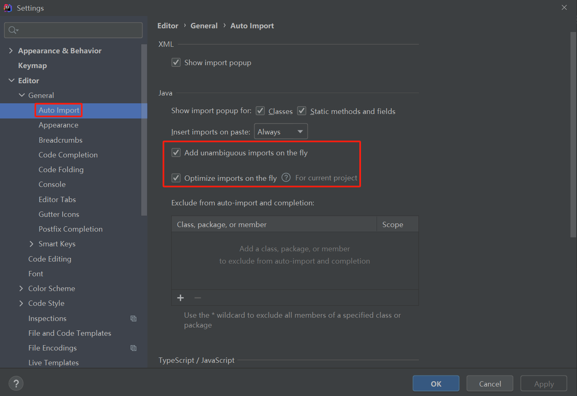Click the Inspections project-level settings icon
Image resolution: width=577 pixels, height=396 pixels.
[133, 319]
